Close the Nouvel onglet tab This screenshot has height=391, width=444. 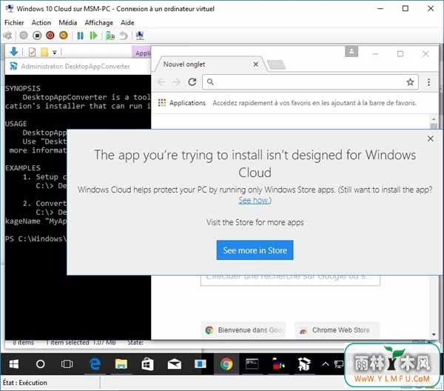coord(256,64)
